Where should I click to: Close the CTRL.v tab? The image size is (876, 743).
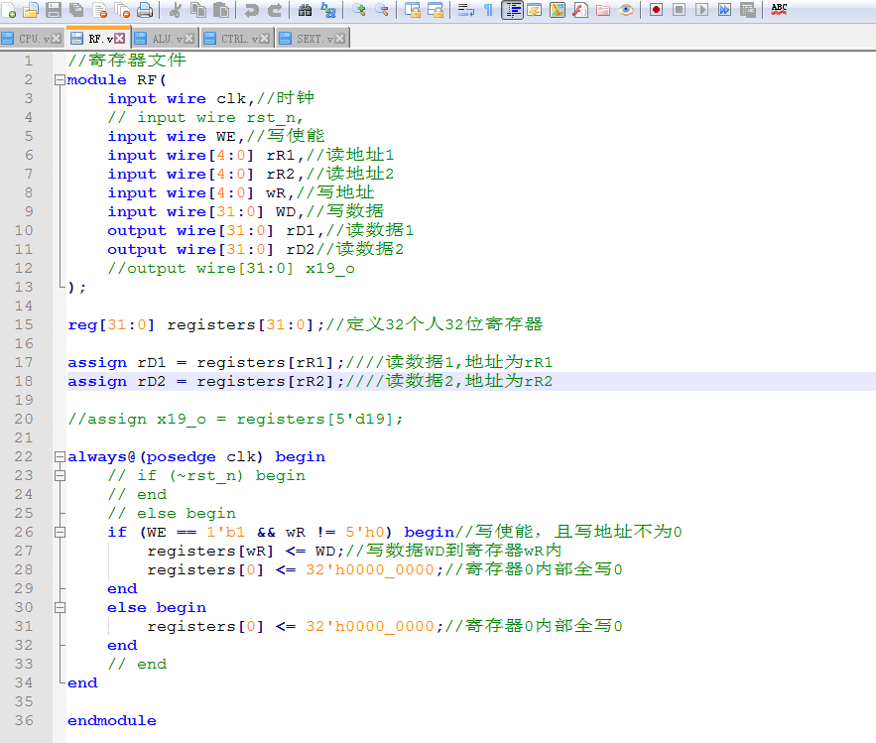(x=265, y=39)
